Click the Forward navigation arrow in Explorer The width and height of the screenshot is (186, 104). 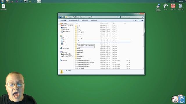tap(62, 17)
